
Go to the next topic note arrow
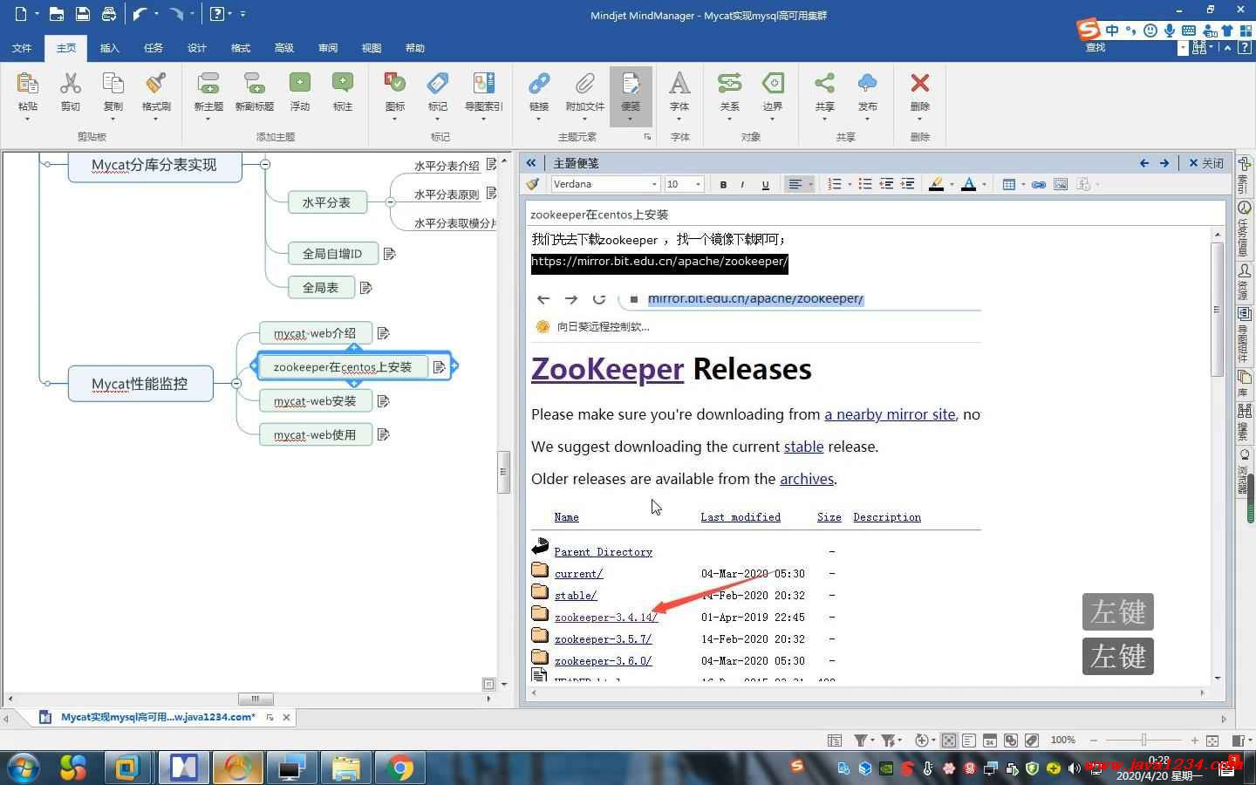(1164, 163)
